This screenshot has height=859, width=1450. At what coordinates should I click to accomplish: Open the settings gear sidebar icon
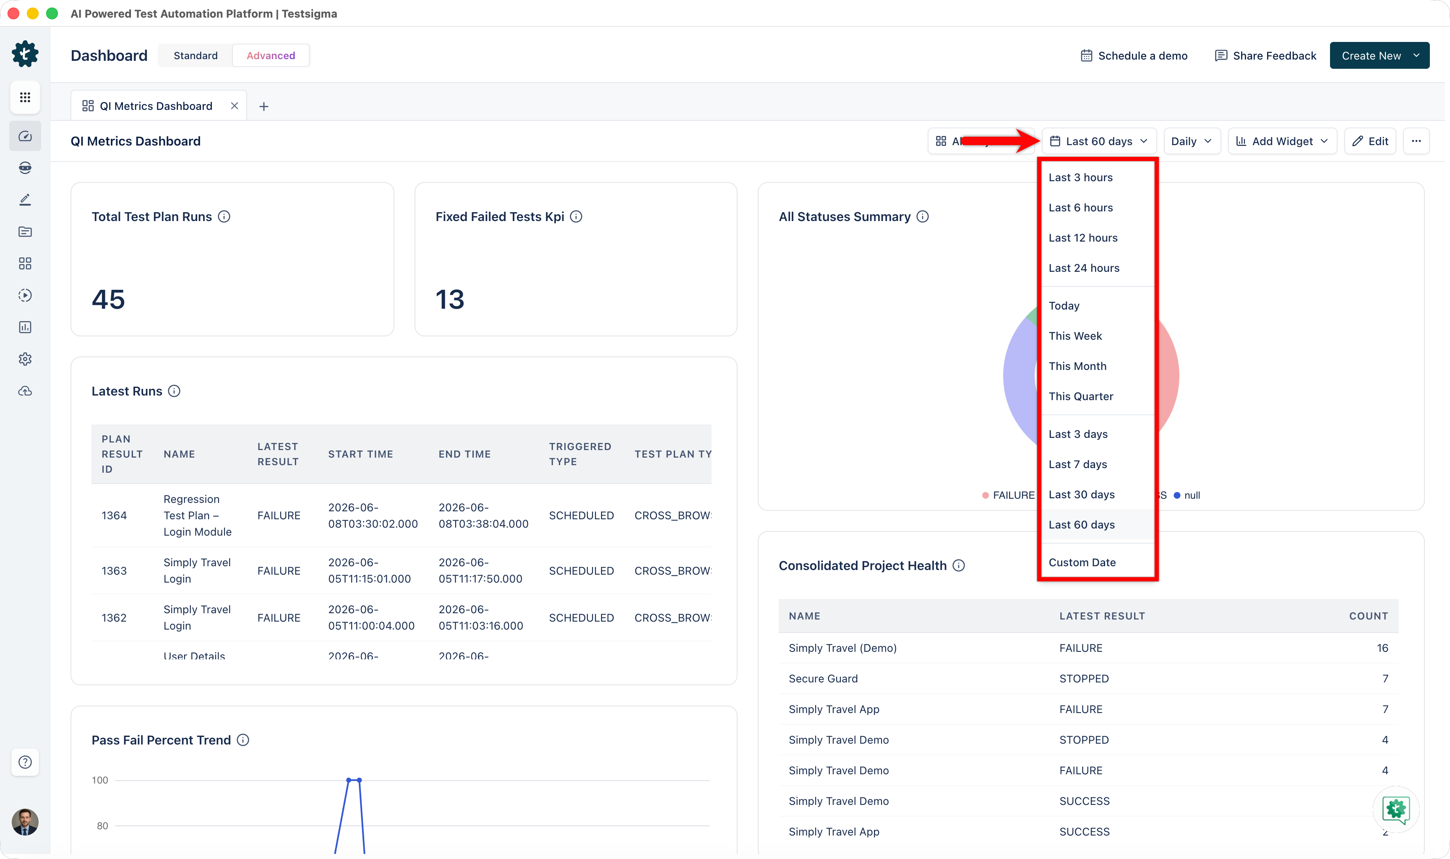pyautogui.click(x=25, y=359)
